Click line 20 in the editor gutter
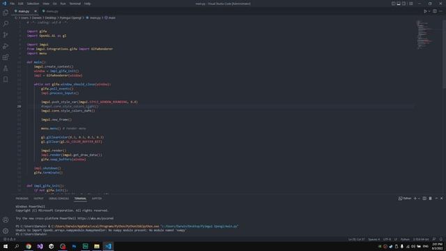This screenshot has width=446, height=251. tap(19, 106)
